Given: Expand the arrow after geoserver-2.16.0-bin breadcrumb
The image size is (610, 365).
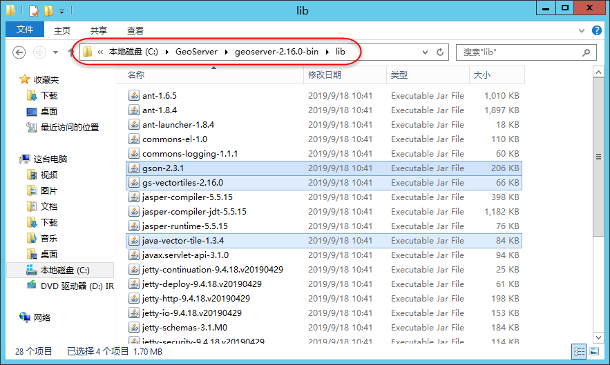Looking at the screenshot, I should click(x=327, y=52).
